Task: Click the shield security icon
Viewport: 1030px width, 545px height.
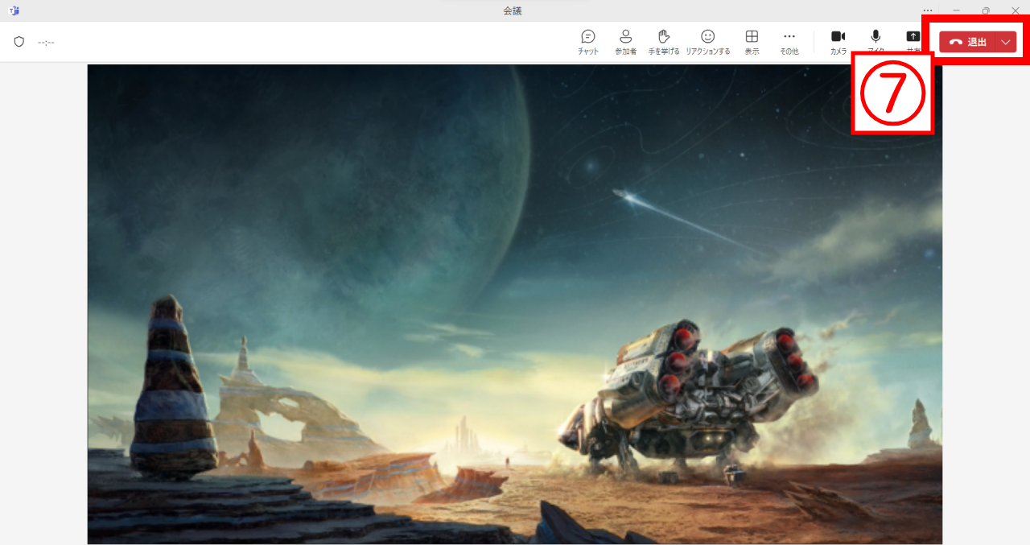Action: click(19, 42)
